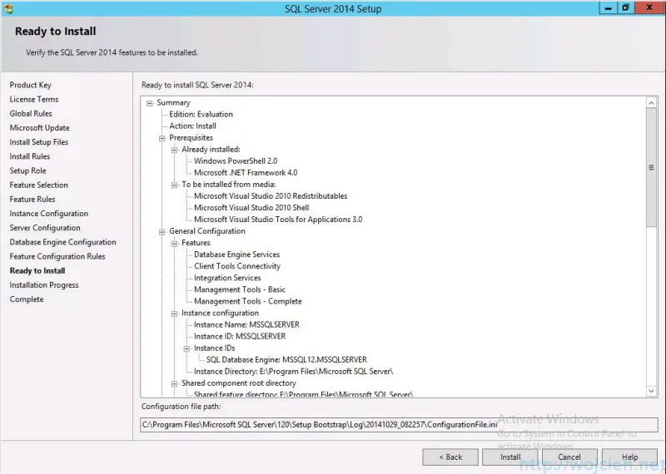This screenshot has width=666, height=474.
Task: Select Windows PowerShell 2.0 entry
Action: pyautogui.click(x=236, y=161)
